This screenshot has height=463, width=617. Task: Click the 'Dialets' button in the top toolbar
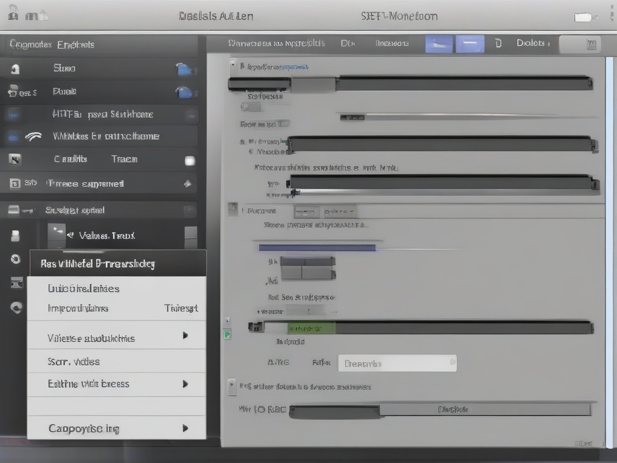[531, 43]
